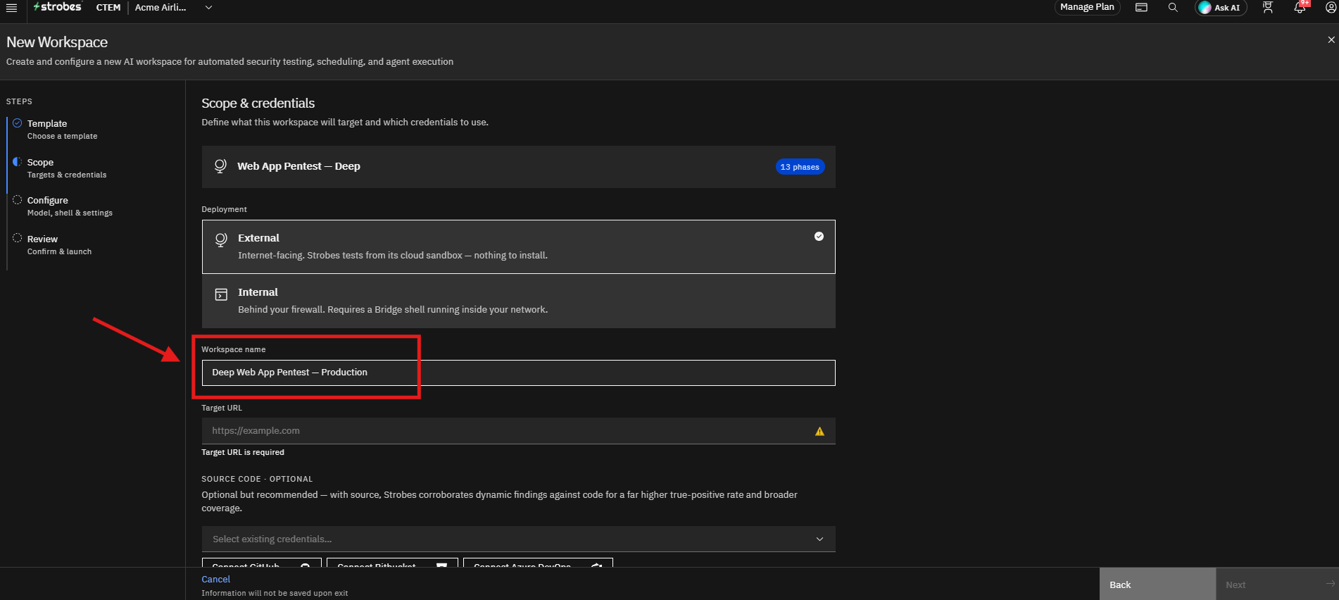Click the External selected checkmark
Viewport: 1339px width, 600px height.
[x=819, y=237]
